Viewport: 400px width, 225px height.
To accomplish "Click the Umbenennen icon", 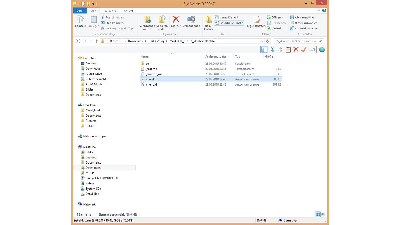I will (191, 19).
